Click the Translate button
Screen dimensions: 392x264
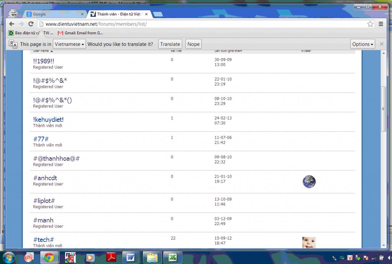click(x=170, y=44)
